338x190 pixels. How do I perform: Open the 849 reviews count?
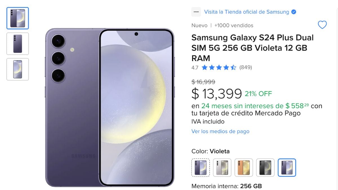(246, 68)
